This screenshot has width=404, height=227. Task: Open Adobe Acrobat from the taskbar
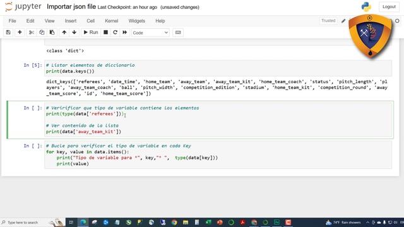point(242,223)
